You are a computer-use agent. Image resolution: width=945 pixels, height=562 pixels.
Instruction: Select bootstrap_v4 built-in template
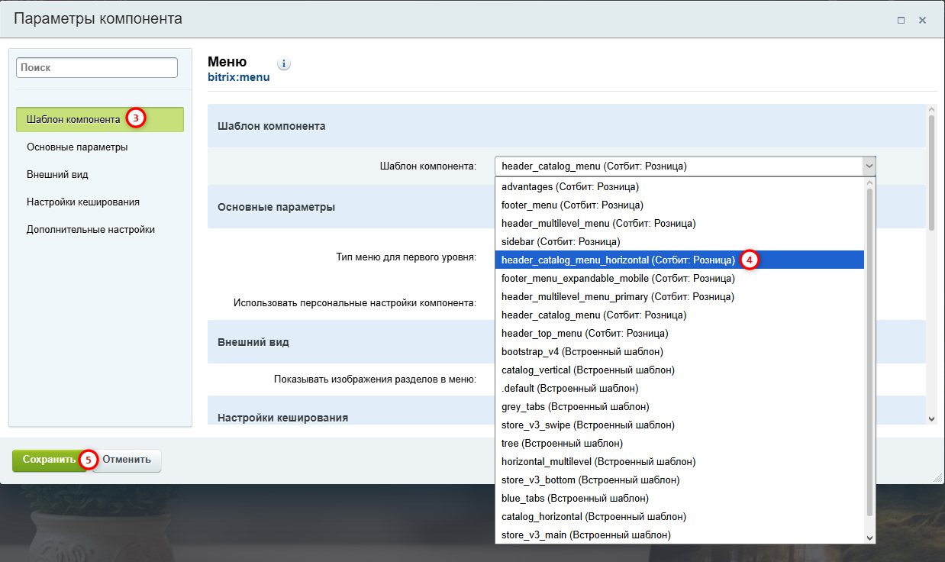click(x=679, y=351)
